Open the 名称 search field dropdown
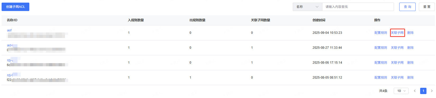 pyautogui.click(x=308, y=7)
